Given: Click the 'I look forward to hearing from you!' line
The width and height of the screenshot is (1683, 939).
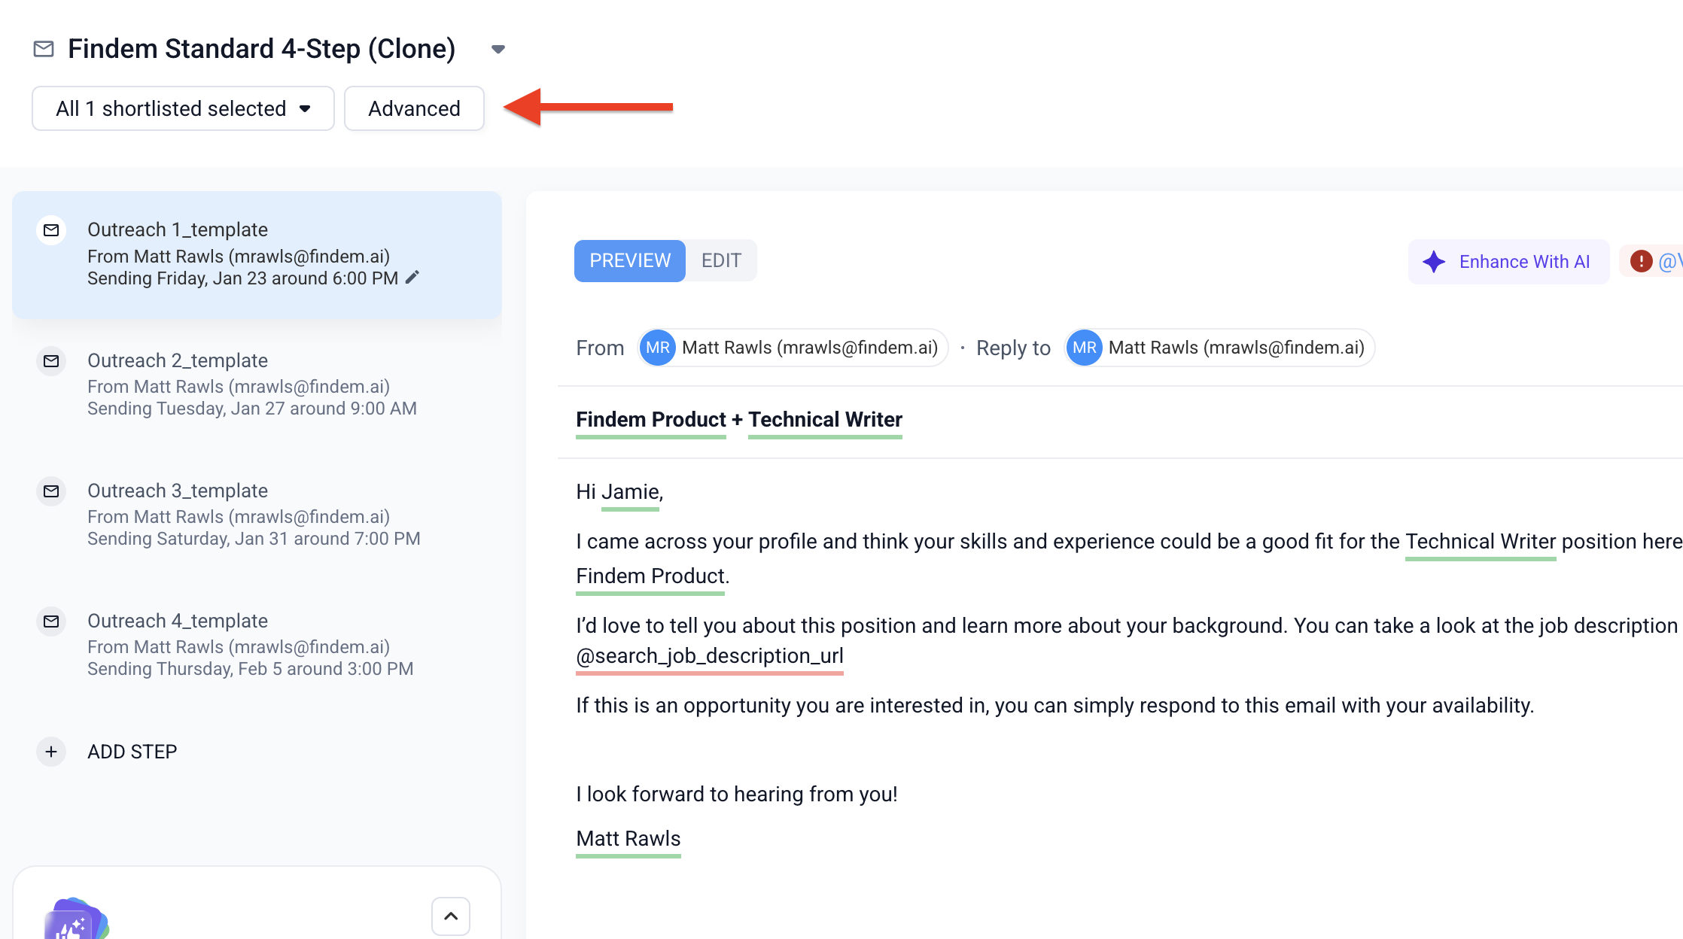Looking at the screenshot, I should point(737,795).
